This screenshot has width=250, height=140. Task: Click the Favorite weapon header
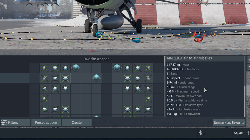click(x=96, y=59)
